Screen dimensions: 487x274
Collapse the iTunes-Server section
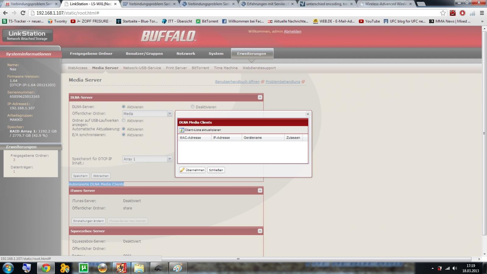260,190
